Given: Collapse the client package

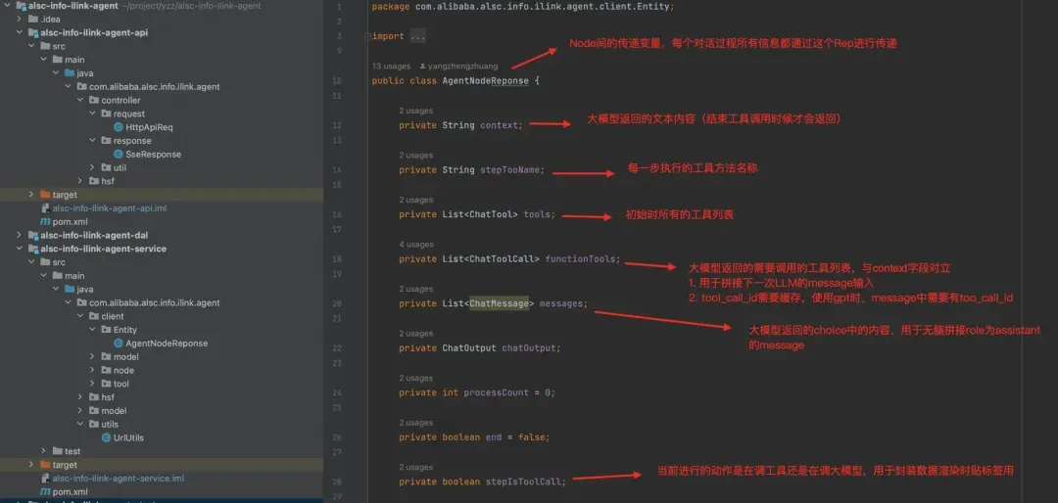Looking at the screenshot, I should click(79, 316).
